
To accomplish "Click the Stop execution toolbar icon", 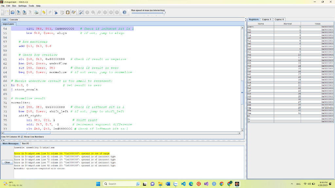I will coord(111,12).
